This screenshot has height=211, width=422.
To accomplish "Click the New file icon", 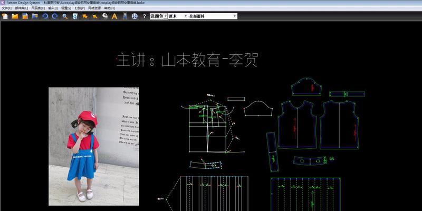I will [x=5, y=16].
